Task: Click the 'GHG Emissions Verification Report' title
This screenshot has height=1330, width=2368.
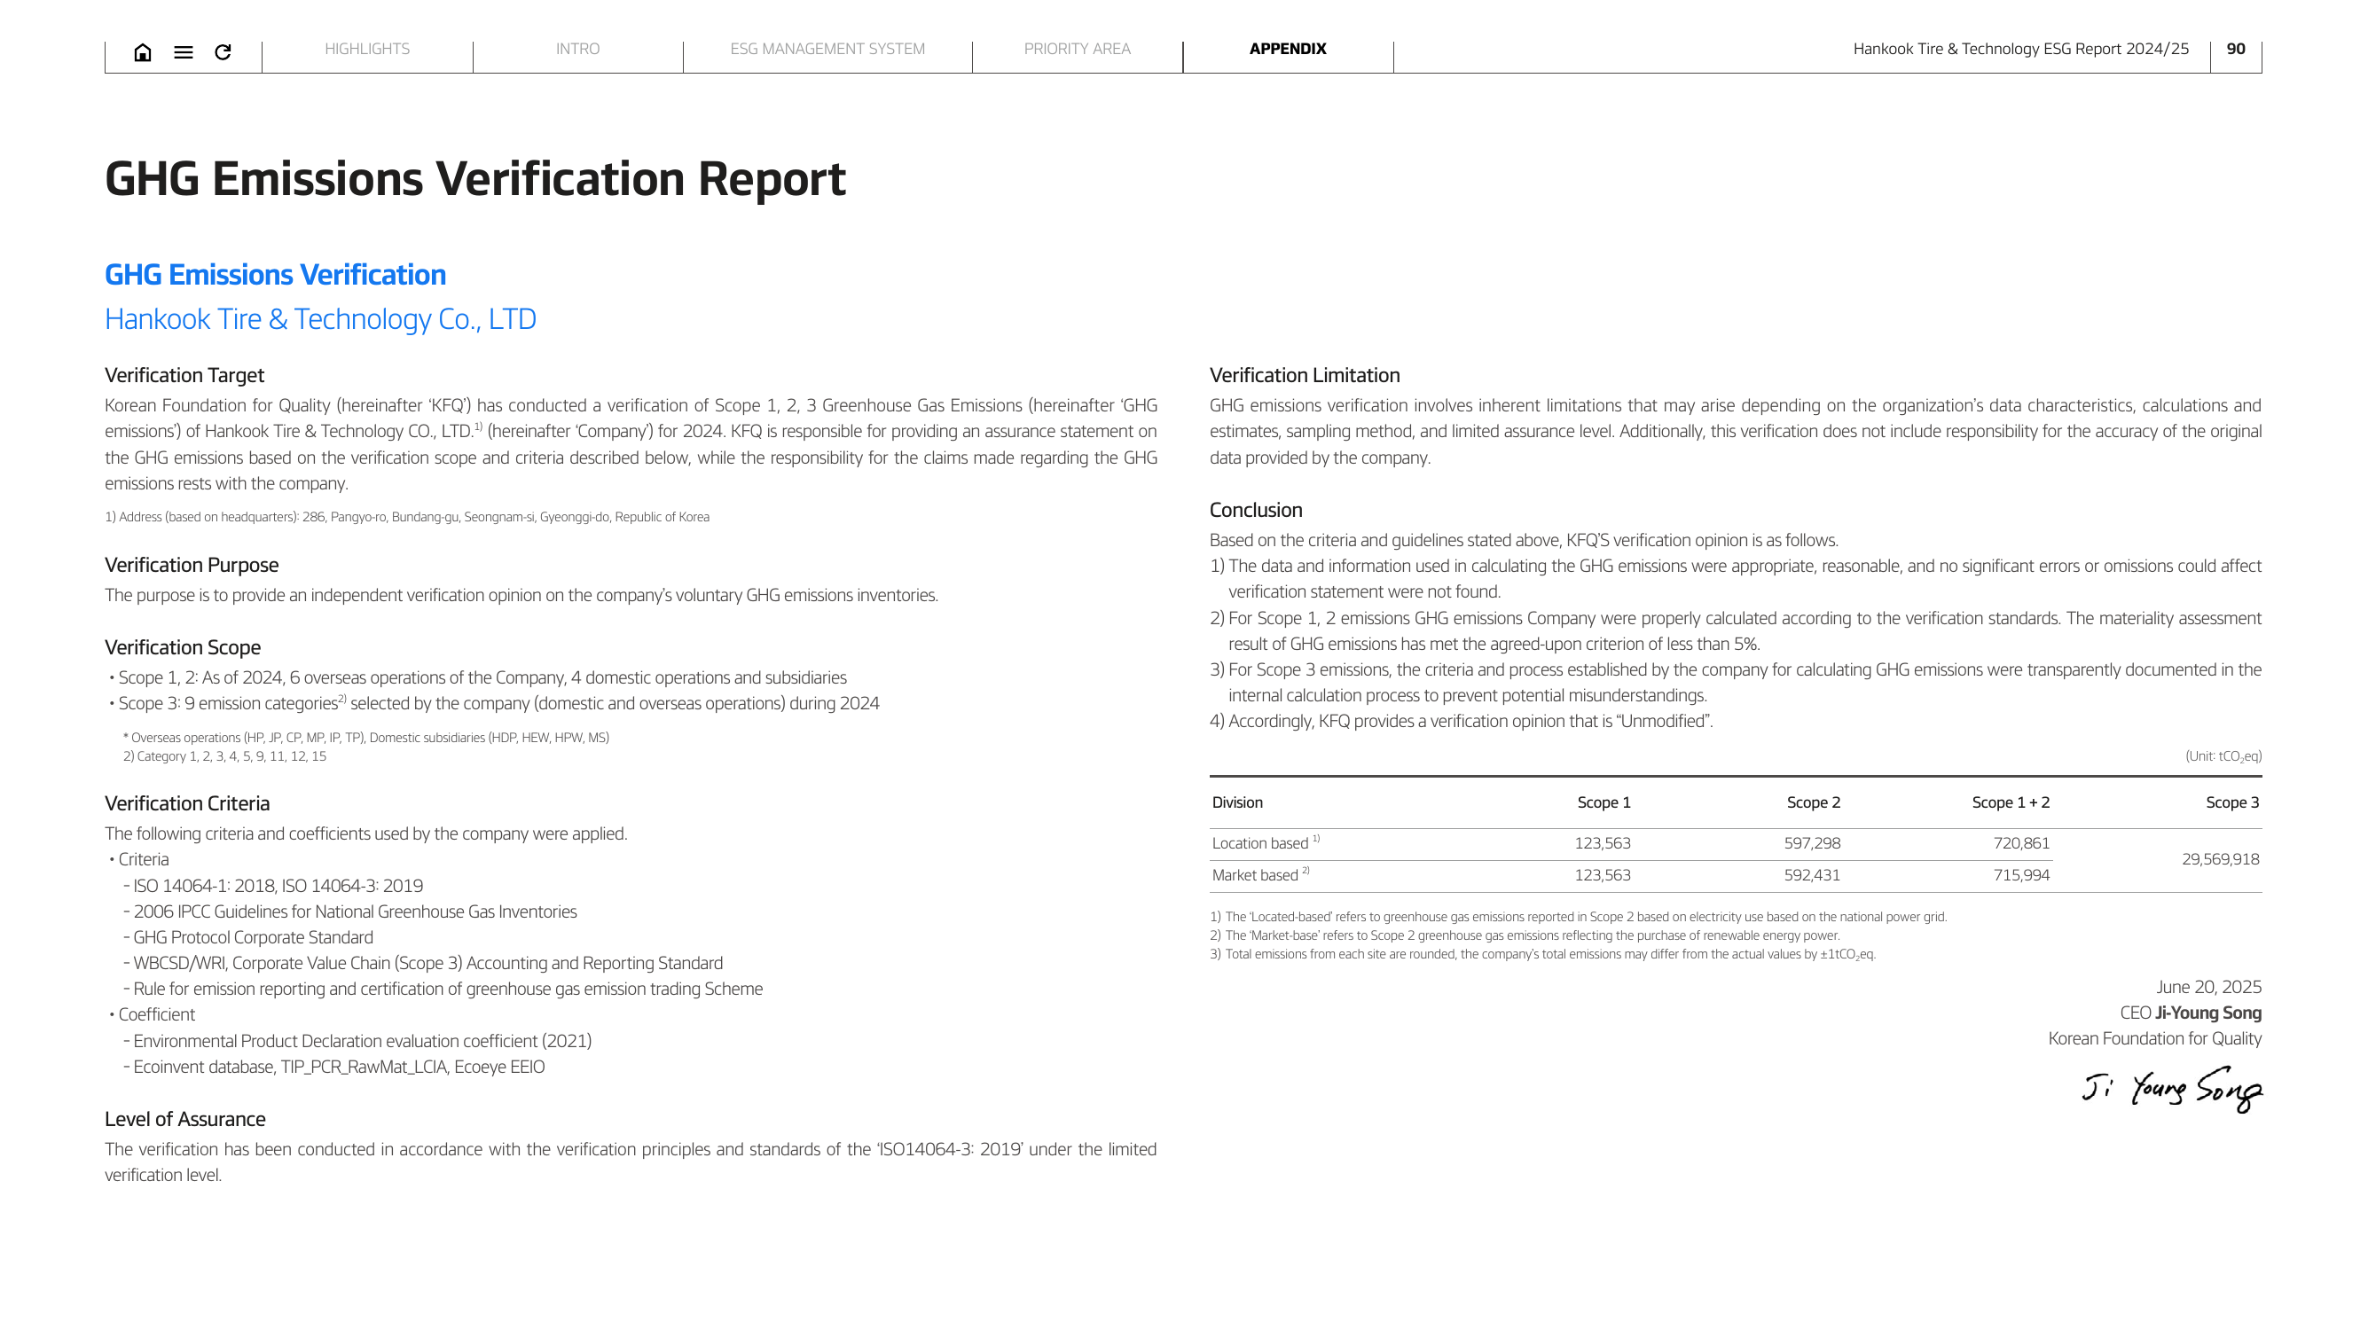Action: point(474,178)
